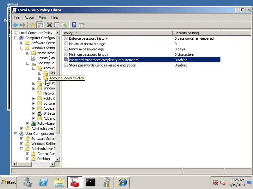253x189 pixels.
Task: Click the red toolbox taskbar icon
Action: (x=75, y=182)
